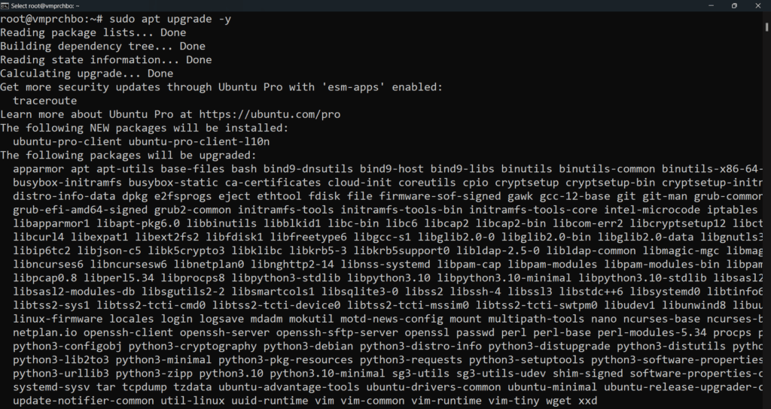Click 'ubuntu-pro-client-l10n' in new packages line
Image resolution: width=771 pixels, height=409 pixels.
pyautogui.click(x=199, y=141)
